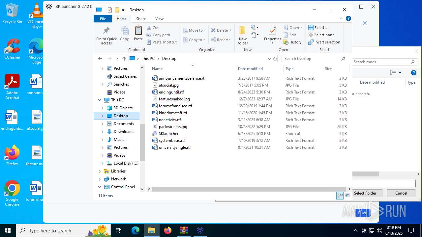
Task: Select Control Panel in navigation pane
Action: 123,187
